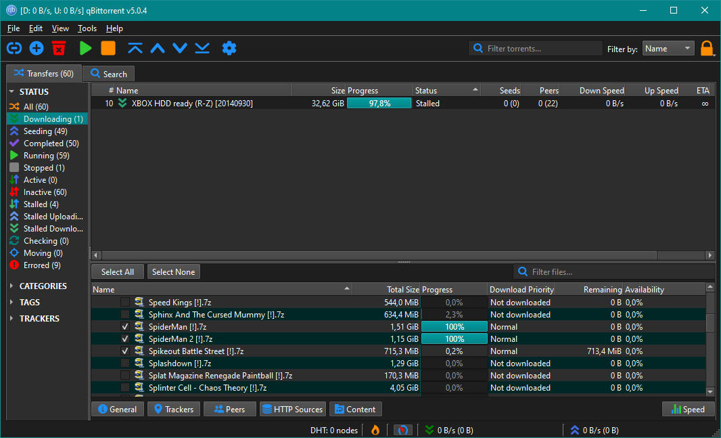Uncheck the Spikeout Battle Street checkbox
The height and width of the screenshot is (438, 721).
click(124, 351)
